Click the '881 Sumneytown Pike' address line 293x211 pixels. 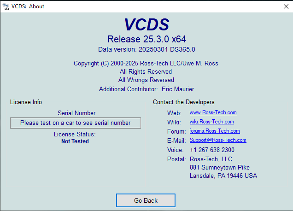point(220,167)
